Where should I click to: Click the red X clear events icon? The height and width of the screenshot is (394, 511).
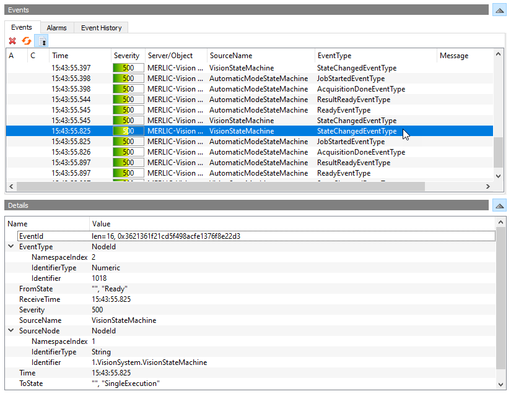point(12,41)
